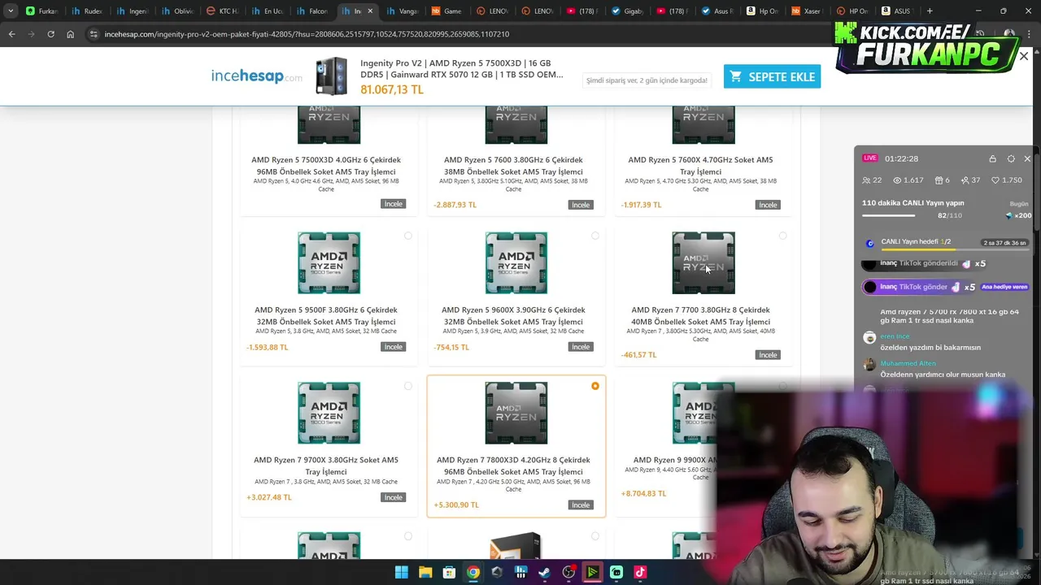
Task: Click the new followers icon showing 37
Action: pos(965,180)
